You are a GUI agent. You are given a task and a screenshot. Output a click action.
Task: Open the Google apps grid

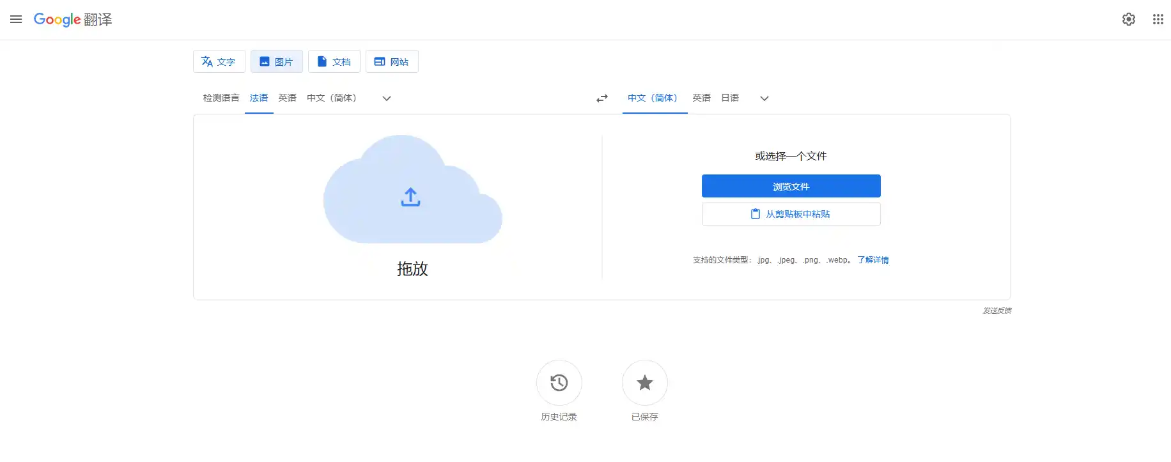1158,19
